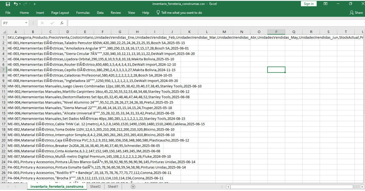Select column header P
Screen dimensions: 365x191
[276, 32]
